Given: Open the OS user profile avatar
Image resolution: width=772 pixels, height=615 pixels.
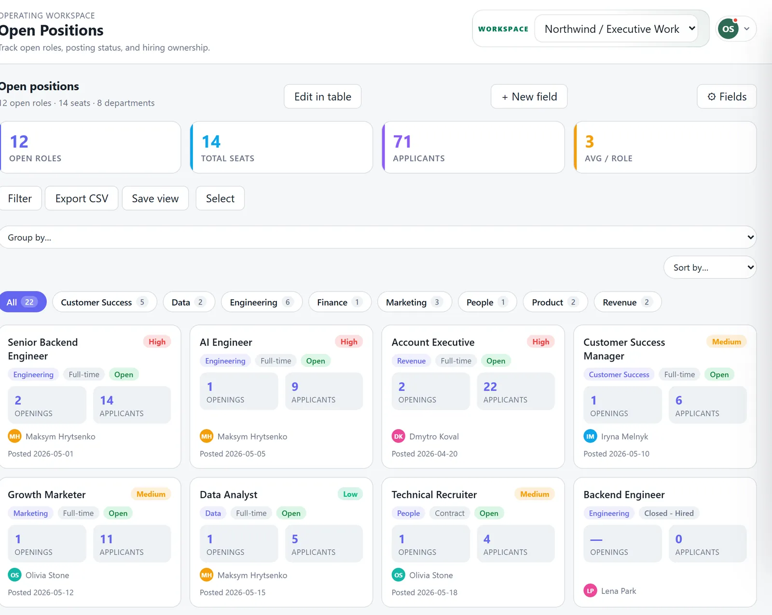Looking at the screenshot, I should point(728,29).
